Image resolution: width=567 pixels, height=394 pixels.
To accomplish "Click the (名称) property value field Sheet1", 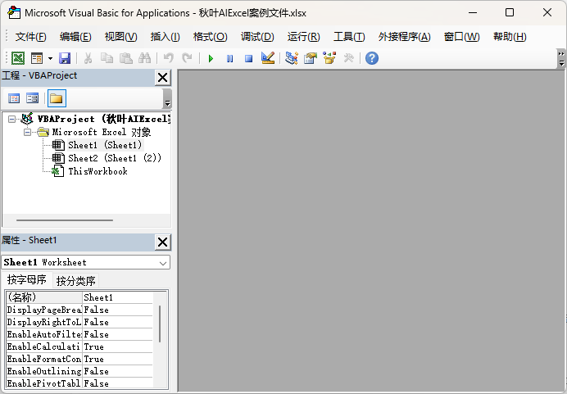I will pyautogui.click(x=117, y=297).
